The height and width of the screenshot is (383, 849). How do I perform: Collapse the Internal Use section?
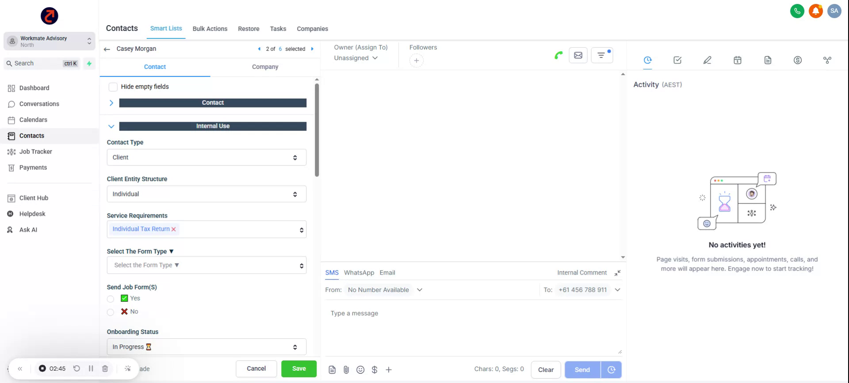pyautogui.click(x=111, y=126)
